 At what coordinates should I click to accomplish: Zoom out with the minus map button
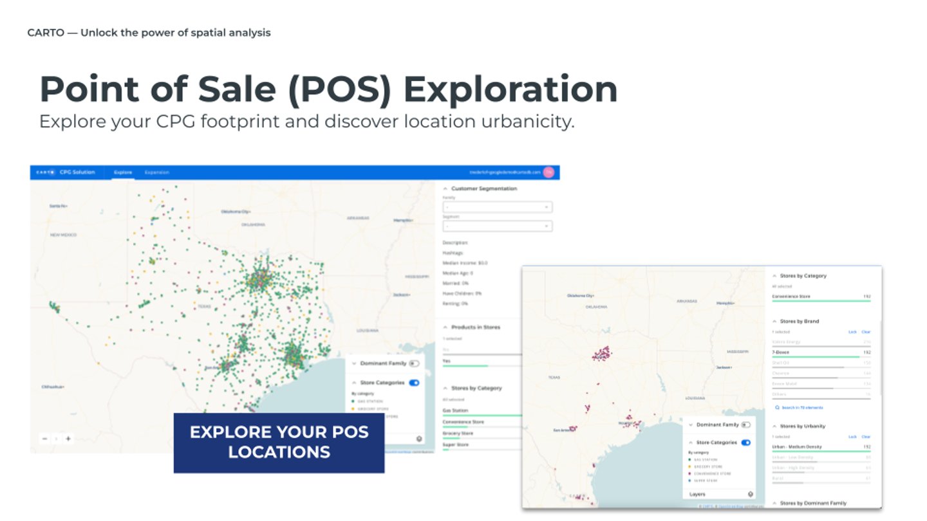[x=44, y=439]
